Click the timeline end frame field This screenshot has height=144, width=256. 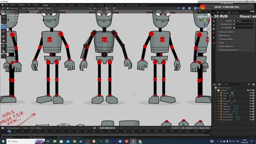click(204, 128)
